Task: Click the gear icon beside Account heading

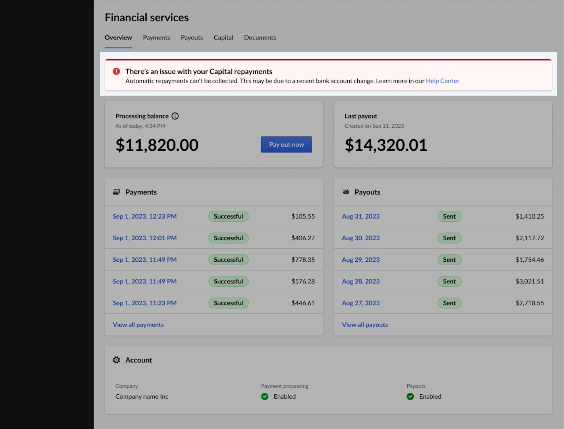Action: (116, 360)
